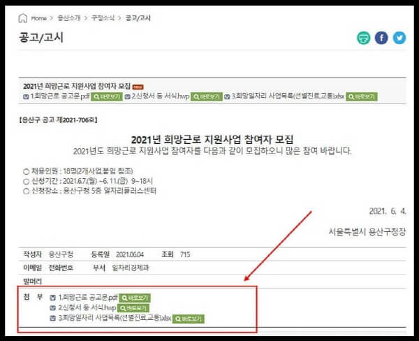The width and height of the screenshot is (419, 341).
Task: Download top 3.희망일자리 사업목록(선별진료,교통).xlsx link
Action: tap(288, 96)
